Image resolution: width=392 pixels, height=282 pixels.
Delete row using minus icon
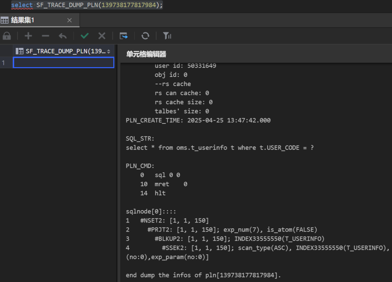[45, 36]
